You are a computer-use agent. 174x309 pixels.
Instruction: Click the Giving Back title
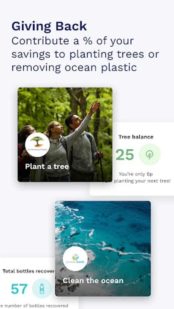pyautogui.click(x=49, y=26)
